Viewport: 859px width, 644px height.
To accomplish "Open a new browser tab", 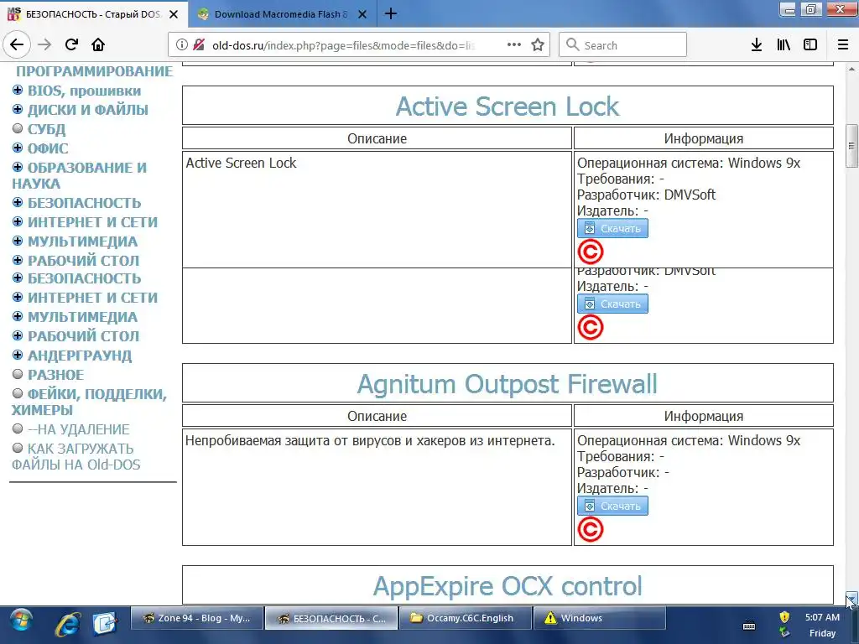I will click(391, 13).
